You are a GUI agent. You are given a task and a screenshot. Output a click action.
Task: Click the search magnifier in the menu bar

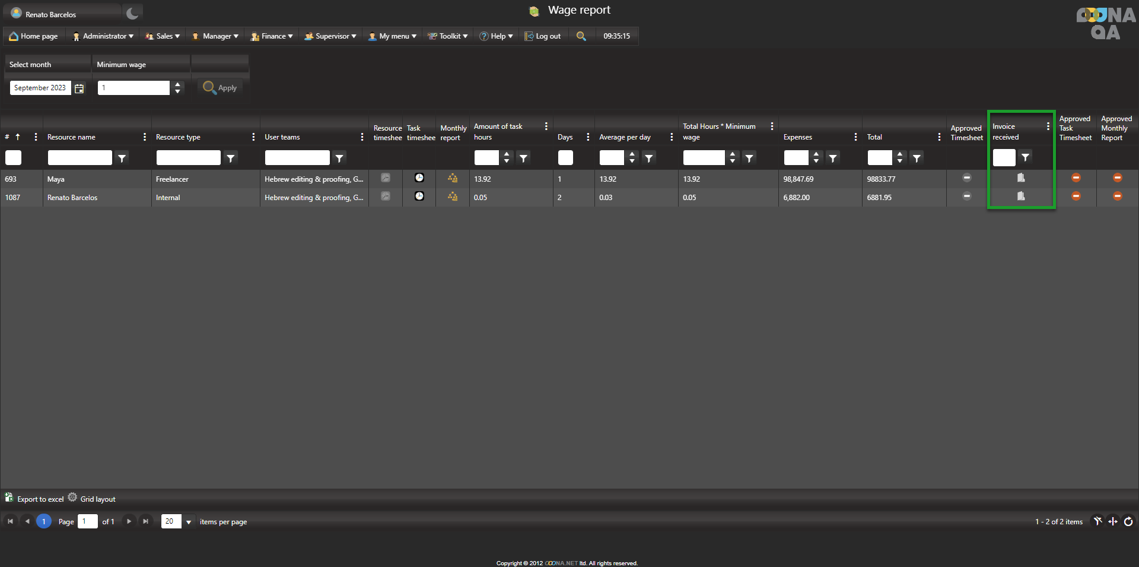tap(581, 36)
